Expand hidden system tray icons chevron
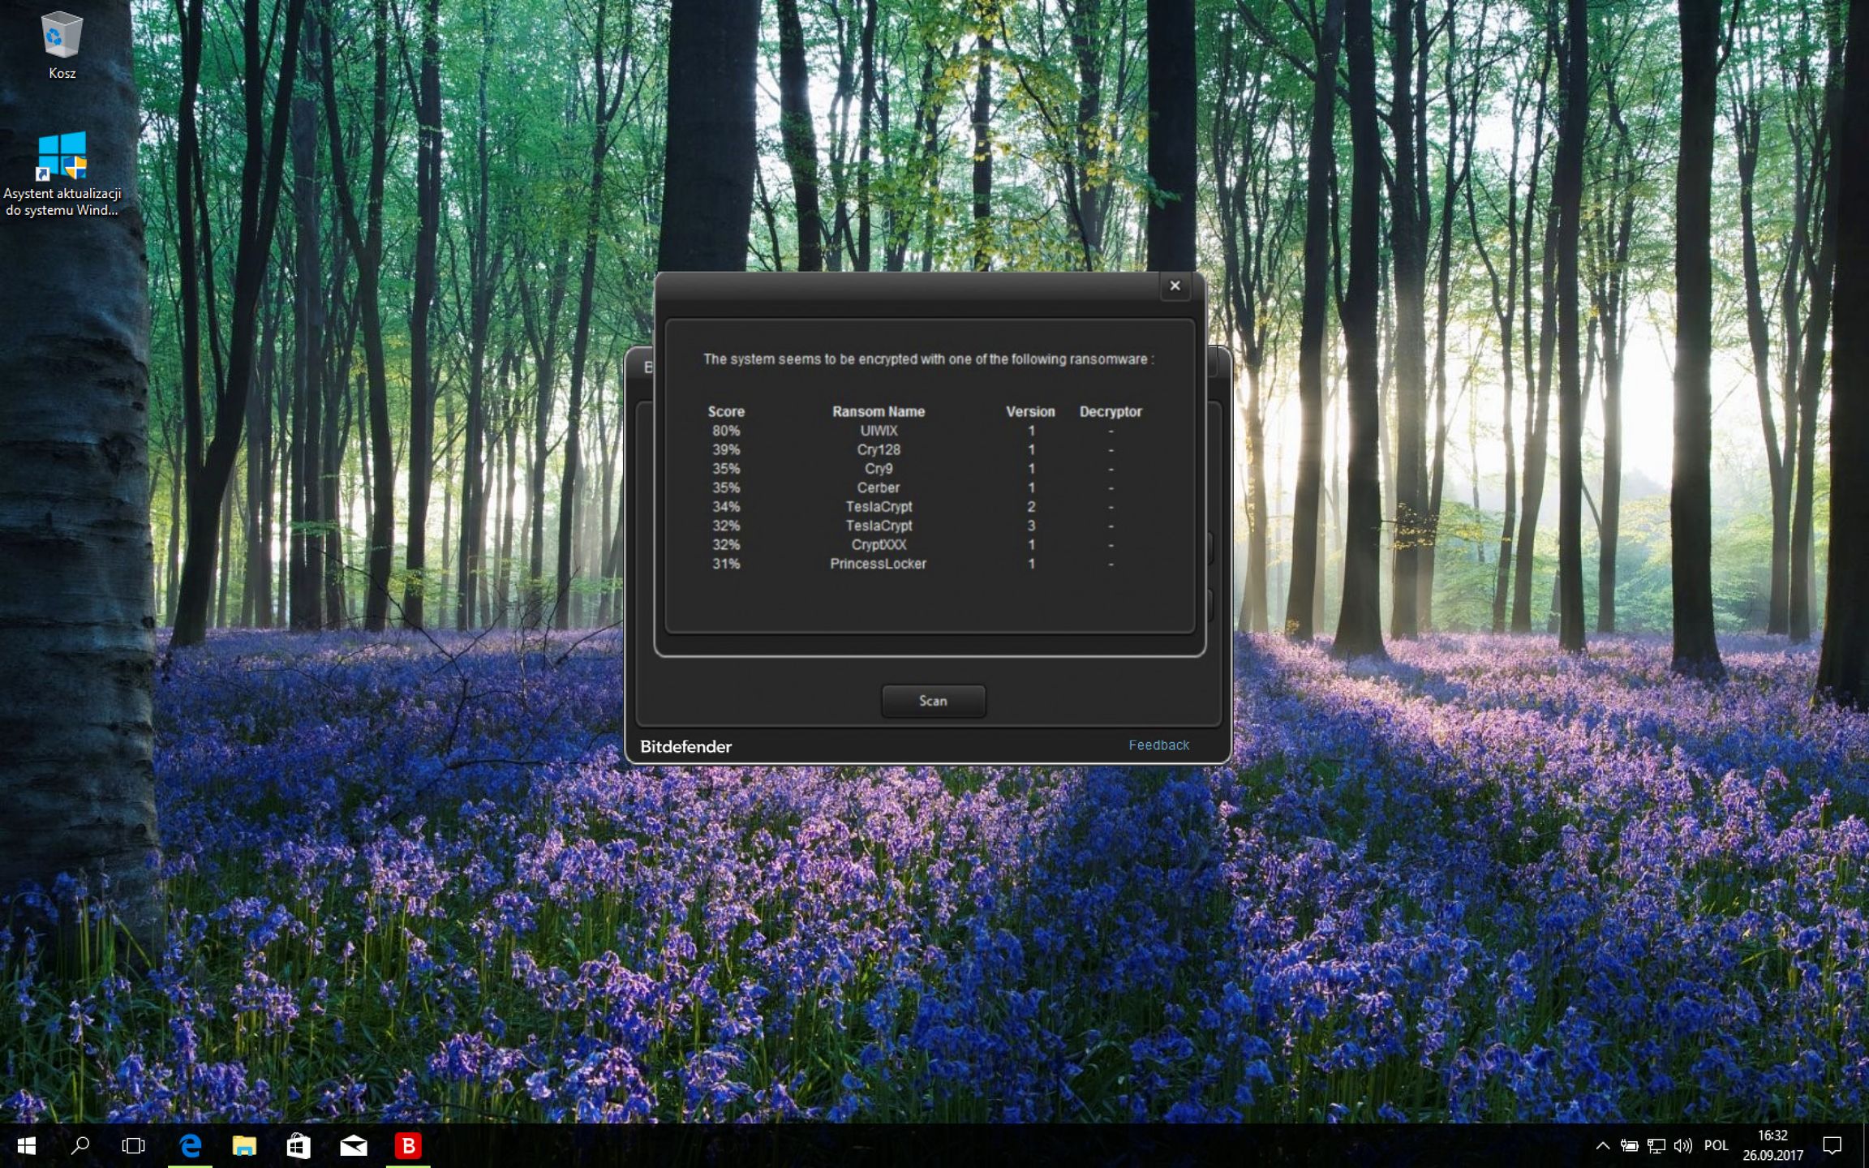The width and height of the screenshot is (1869, 1168). pos(1602,1145)
